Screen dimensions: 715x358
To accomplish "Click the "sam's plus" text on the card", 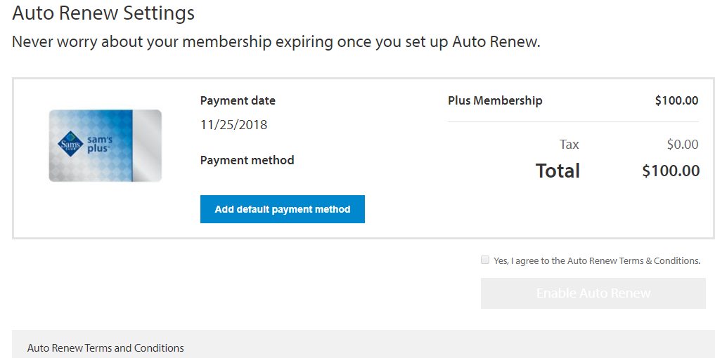I will tap(101, 145).
